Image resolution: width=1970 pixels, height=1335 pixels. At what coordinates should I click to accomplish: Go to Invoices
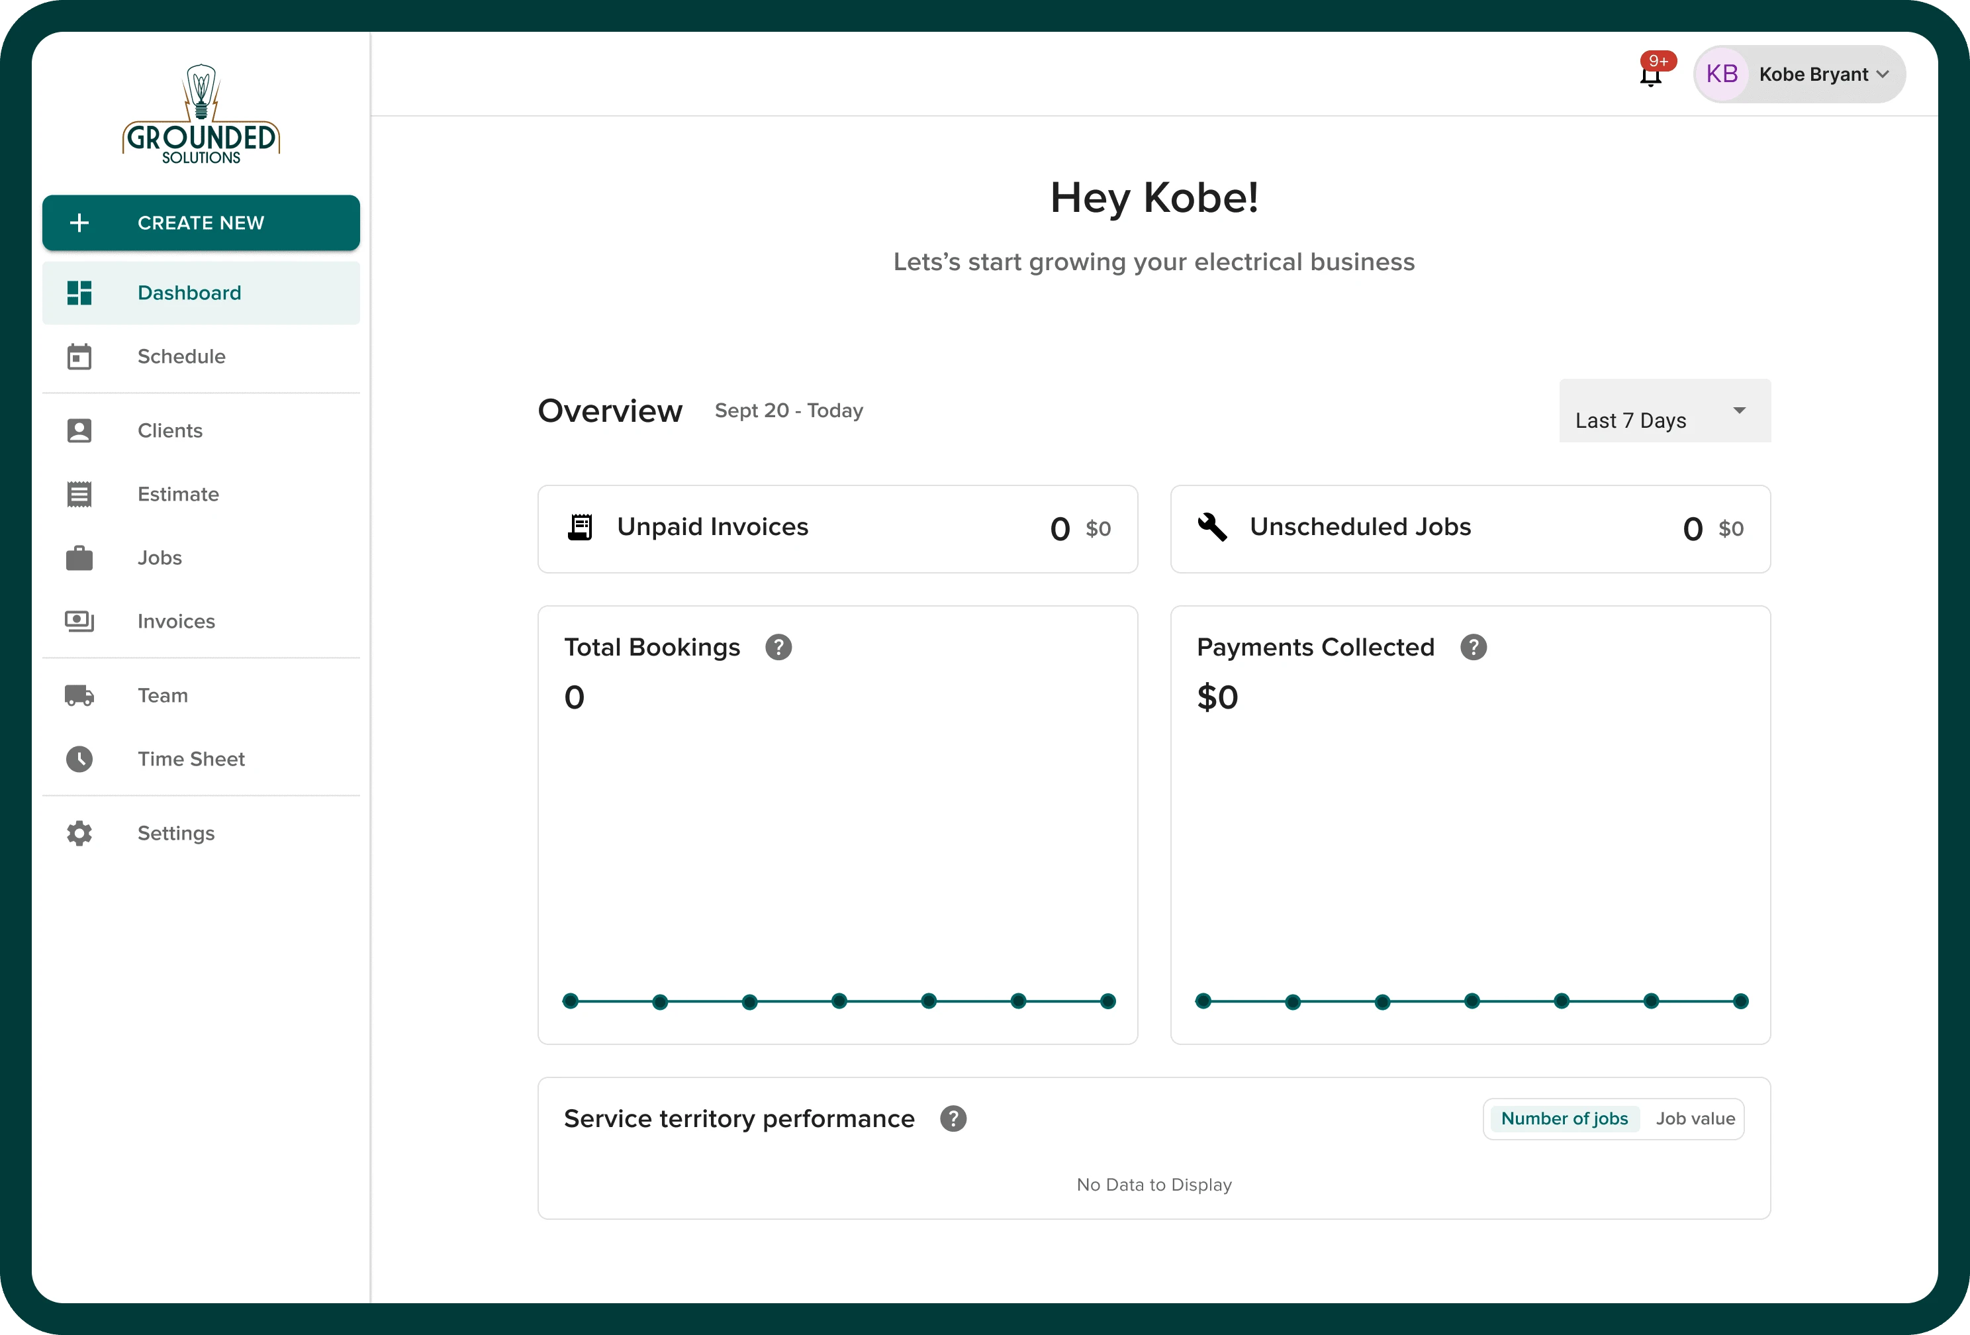pos(201,622)
